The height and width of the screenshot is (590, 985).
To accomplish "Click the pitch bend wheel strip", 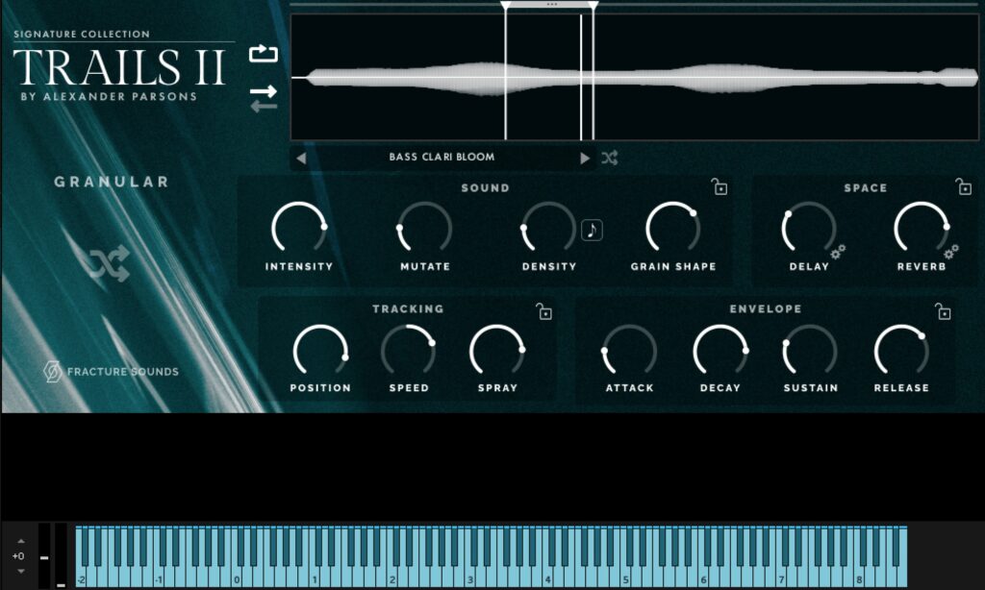I will point(44,556).
